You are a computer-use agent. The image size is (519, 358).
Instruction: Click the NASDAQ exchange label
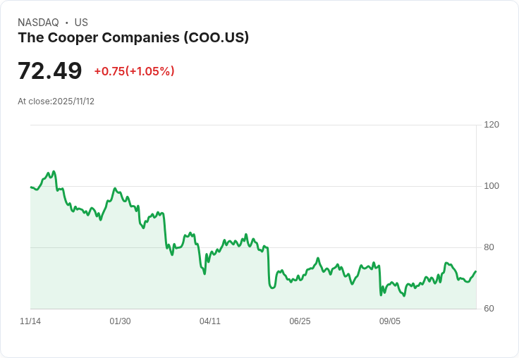pos(38,23)
